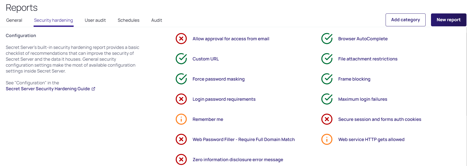Open Web Password Filler - Require Full Domain Match

pyautogui.click(x=243, y=139)
